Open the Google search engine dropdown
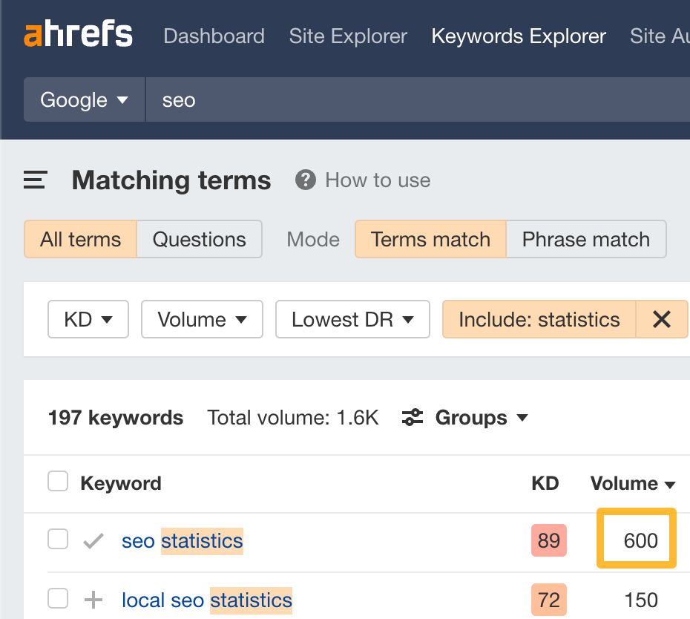 (x=83, y=99)
